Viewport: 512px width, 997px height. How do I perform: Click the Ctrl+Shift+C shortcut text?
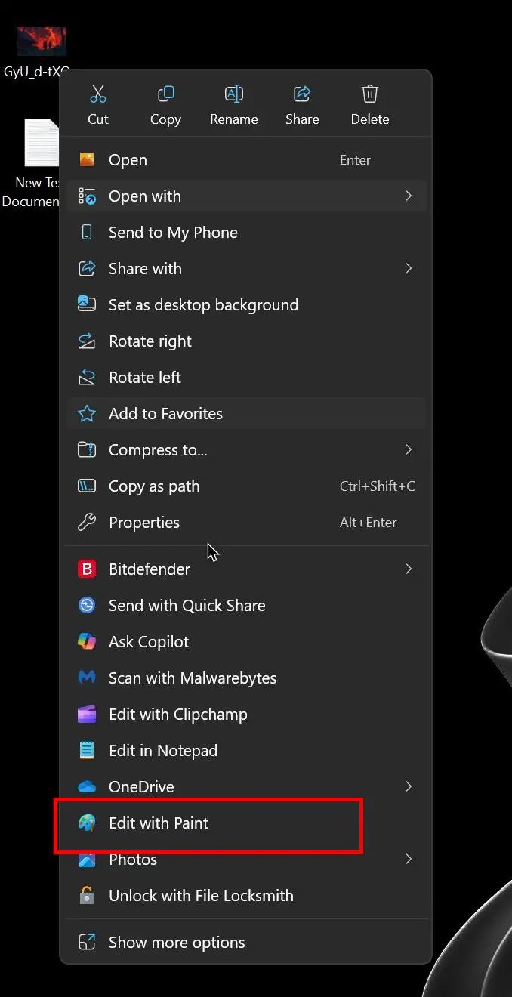pyautogui.click(x=378, y=486)
